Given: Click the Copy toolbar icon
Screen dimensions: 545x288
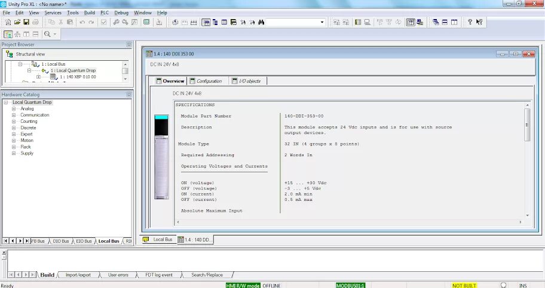Looking at the screenshot, I should click(51, 22).
